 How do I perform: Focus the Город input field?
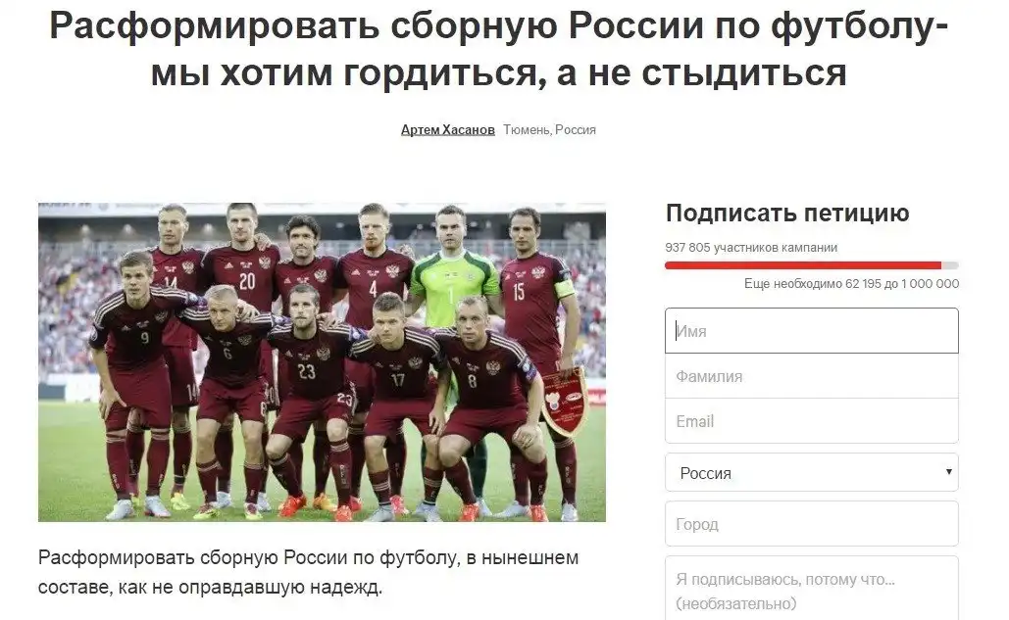pos(812,524)
